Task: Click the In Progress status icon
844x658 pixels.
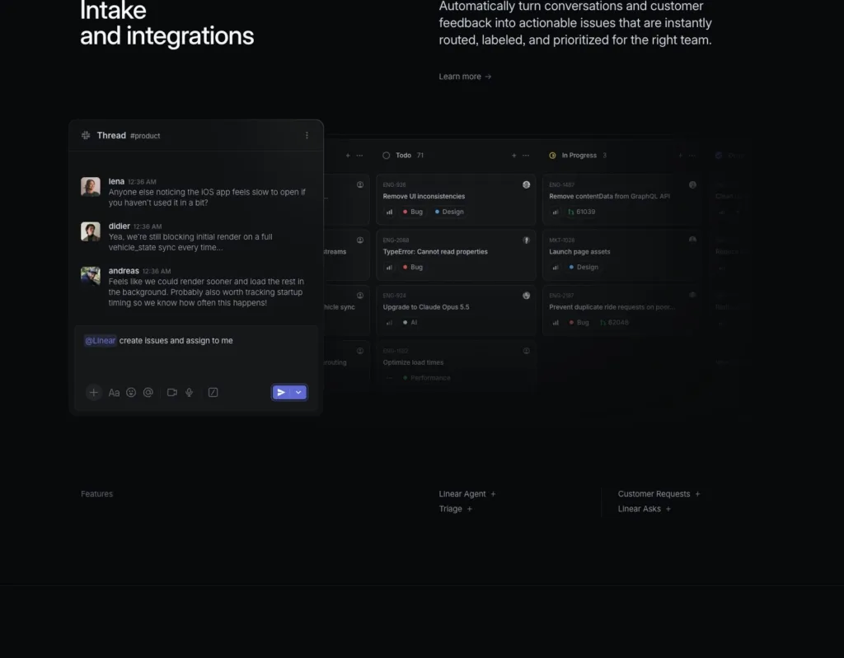Action: click(552, 156)
